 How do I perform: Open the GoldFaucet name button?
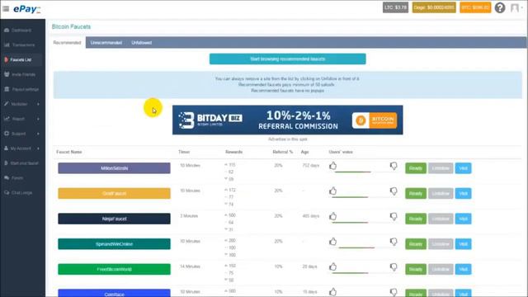(114, 193)
